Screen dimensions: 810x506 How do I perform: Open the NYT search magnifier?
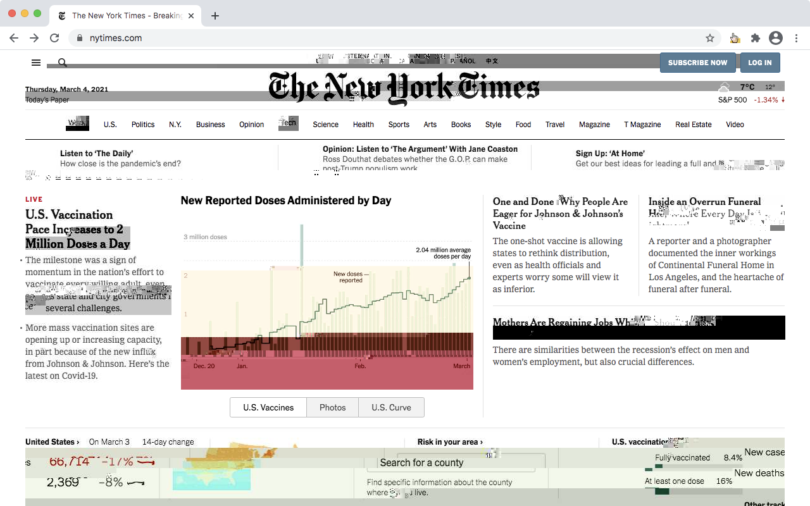pyautogui.click(x=63, y=63)
